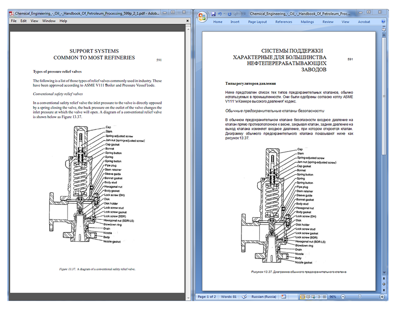The height and width of the screenshot is (310, 396).
Task: Open the File menu in Adobe Reader
Action: coord(14,21)
